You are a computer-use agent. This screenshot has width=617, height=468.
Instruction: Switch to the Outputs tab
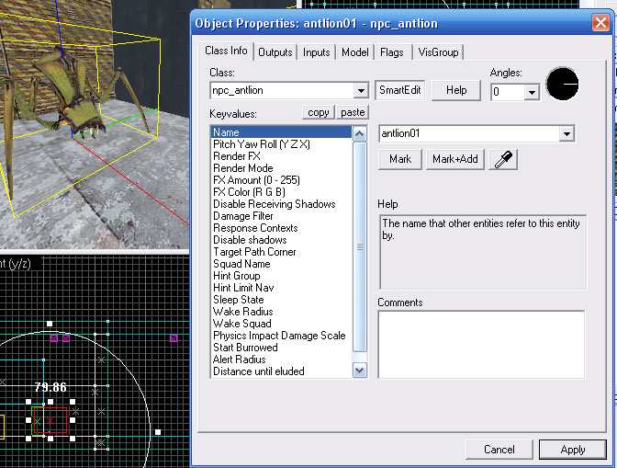click(275, 52)
